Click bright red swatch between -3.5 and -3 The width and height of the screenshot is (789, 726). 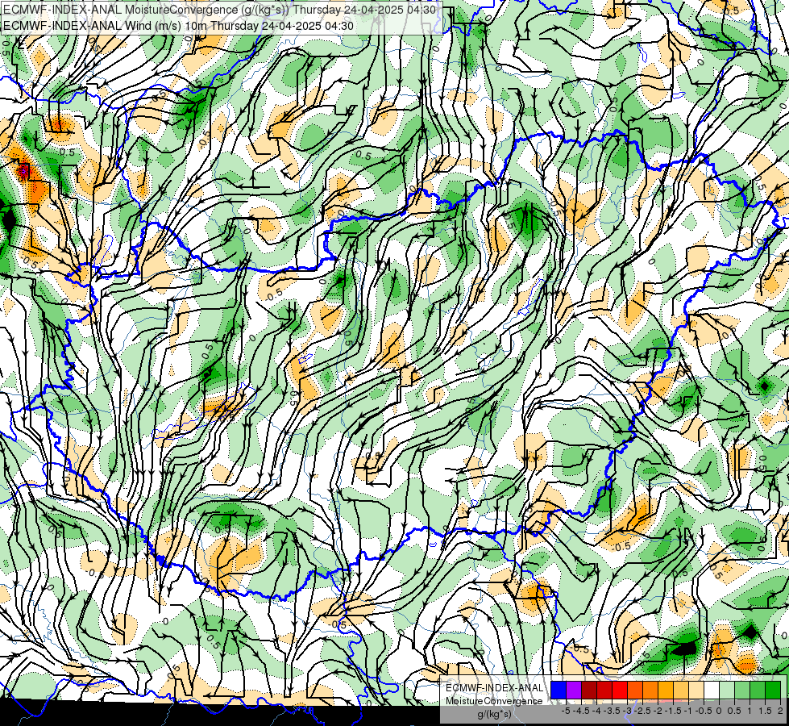[x=620, y=690]
